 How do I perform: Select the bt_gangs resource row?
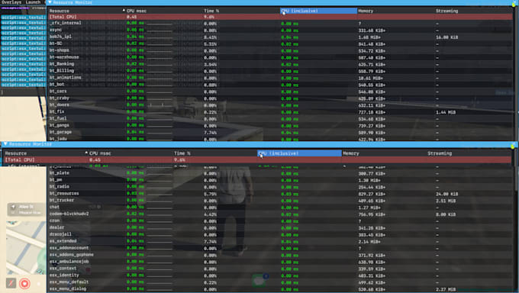pos(279,125)
